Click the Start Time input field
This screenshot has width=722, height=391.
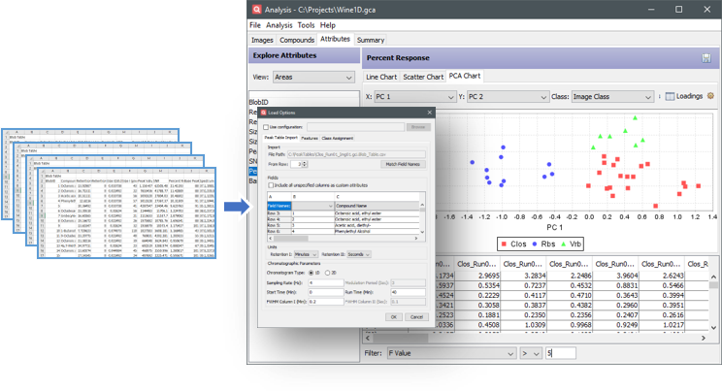326,292
